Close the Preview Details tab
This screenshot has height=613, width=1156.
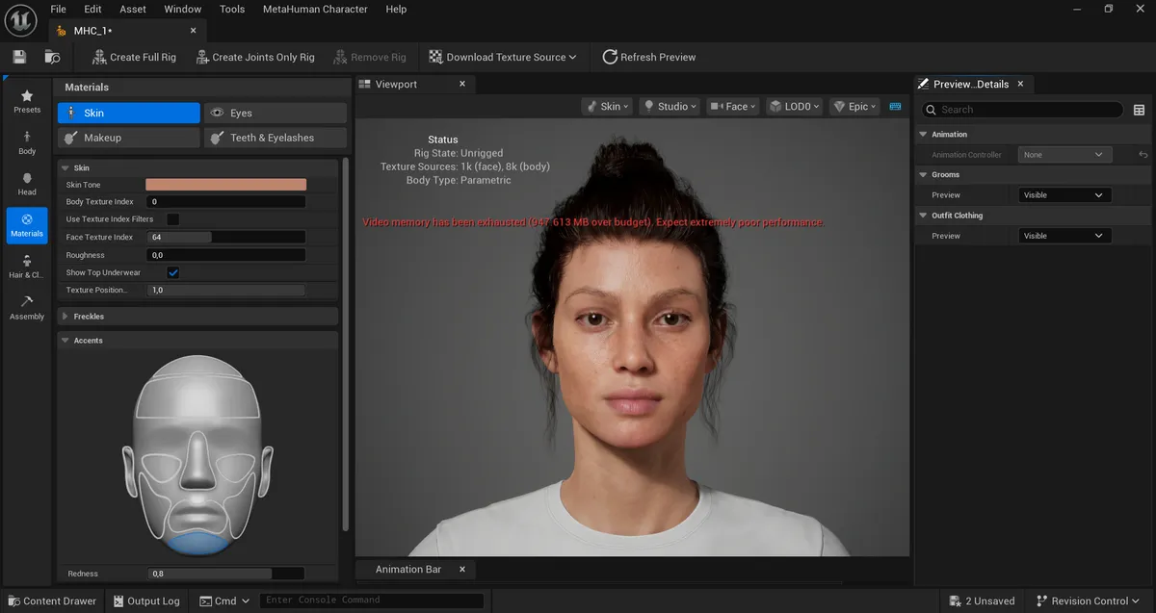tap(1020, 84)
